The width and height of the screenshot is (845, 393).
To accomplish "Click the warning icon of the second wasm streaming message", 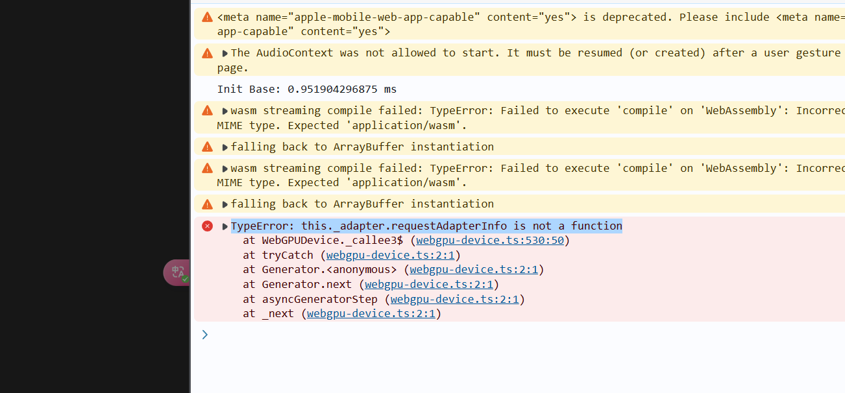I will (207, 168).
